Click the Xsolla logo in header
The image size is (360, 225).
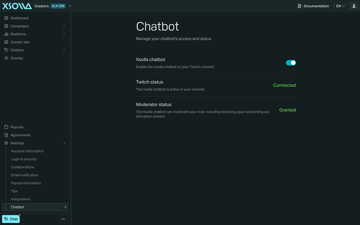click(17, 6)
